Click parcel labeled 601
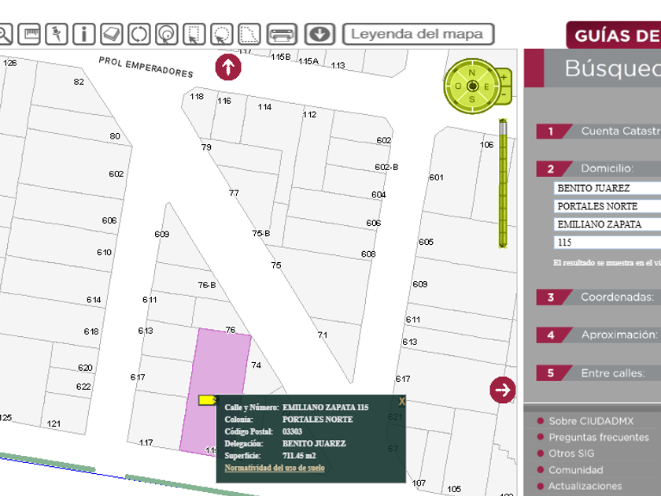The width and height of the screenshot is (661, 496). coord(436,178)
